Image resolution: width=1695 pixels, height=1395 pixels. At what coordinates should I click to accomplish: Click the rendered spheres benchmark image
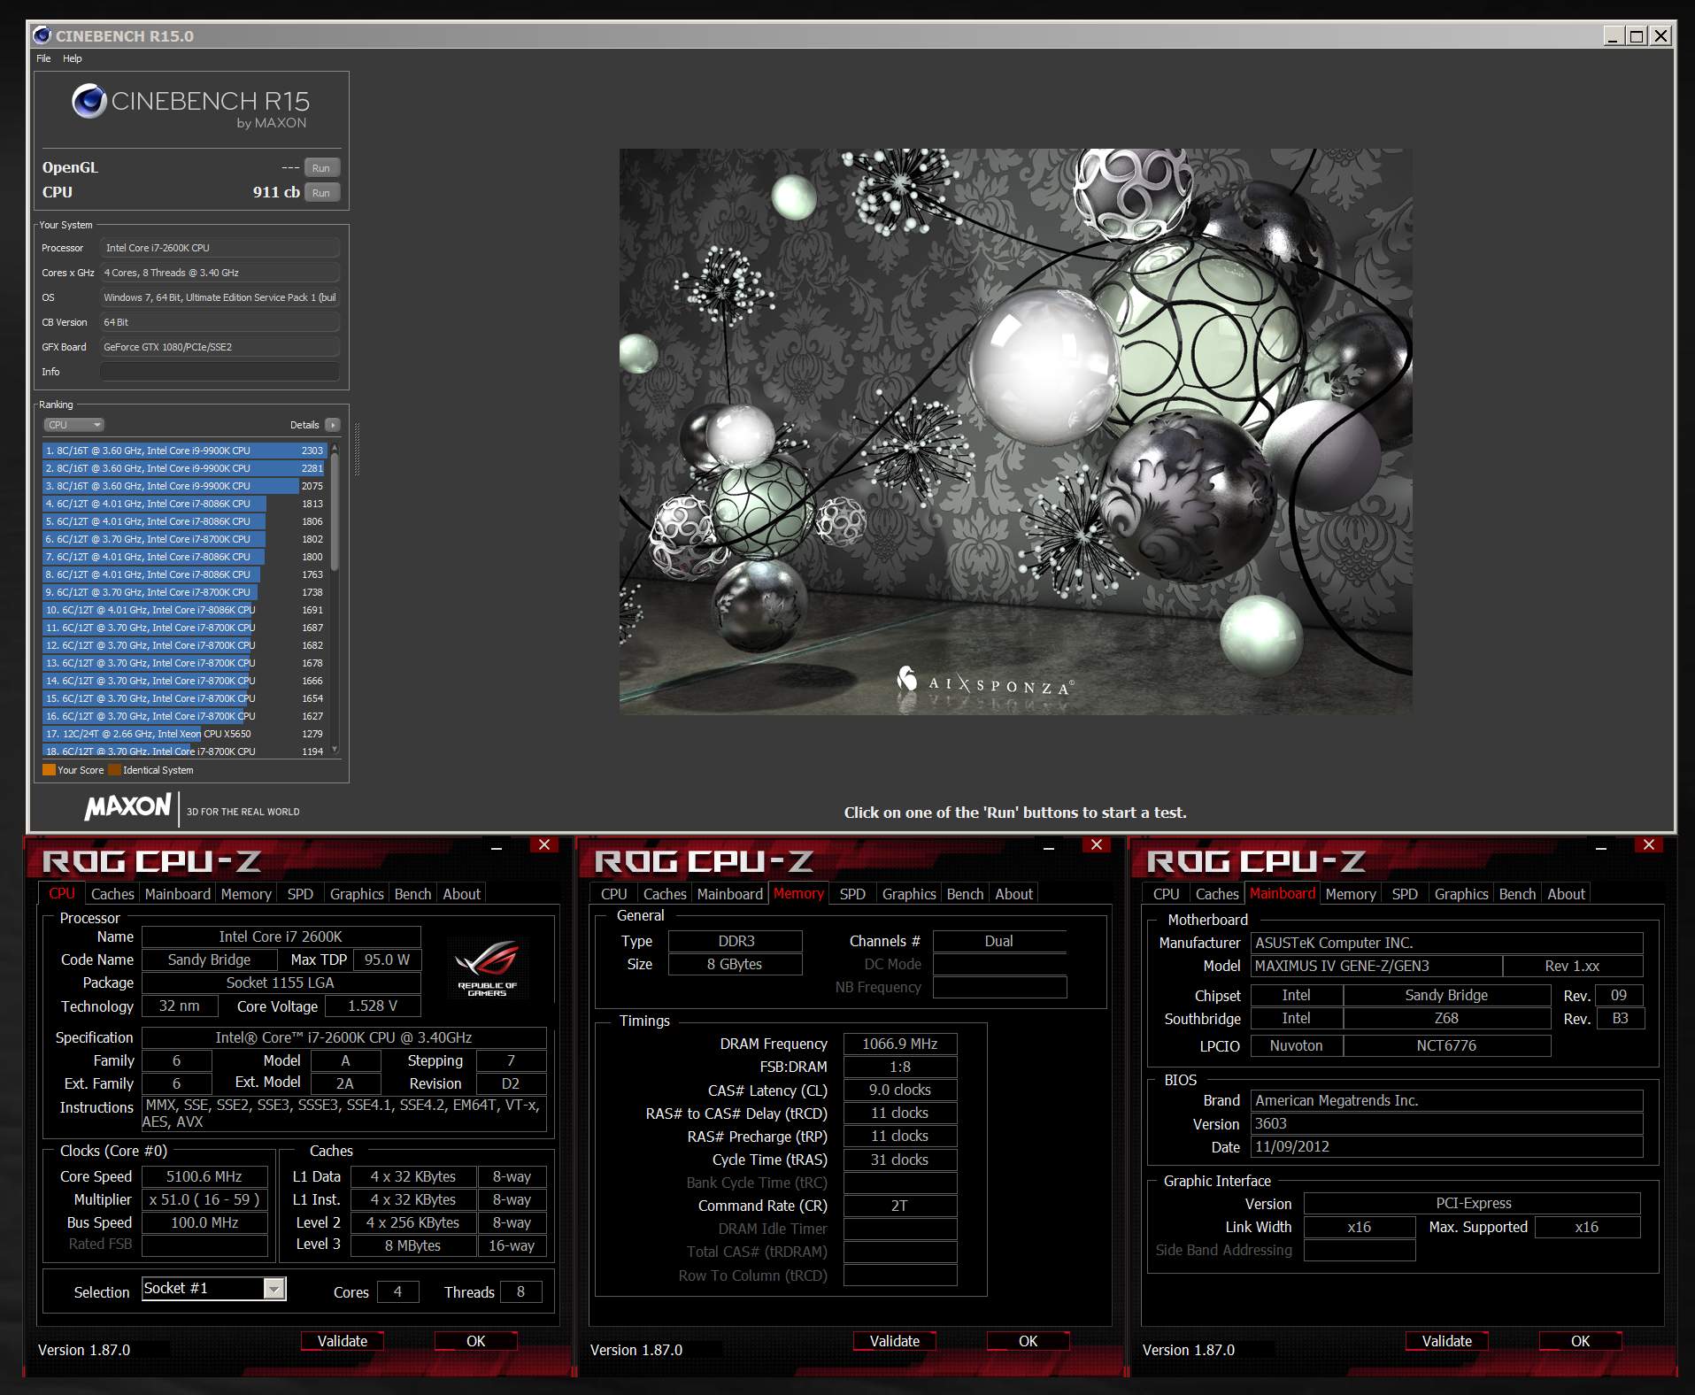[1015, 431]
